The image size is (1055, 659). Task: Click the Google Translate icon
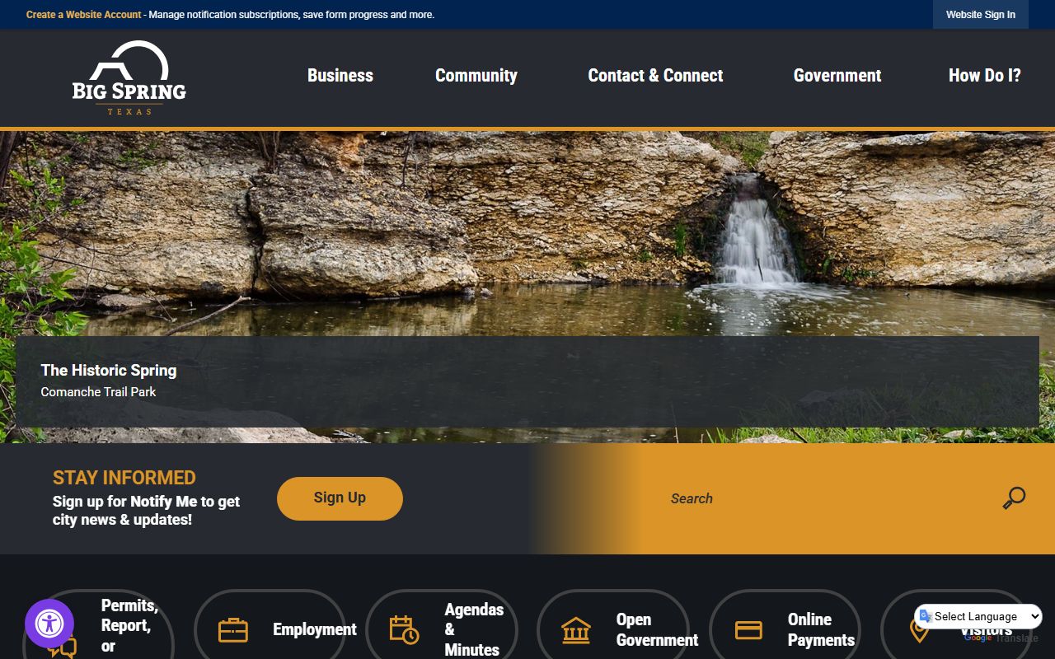click(x=926, y=616)
